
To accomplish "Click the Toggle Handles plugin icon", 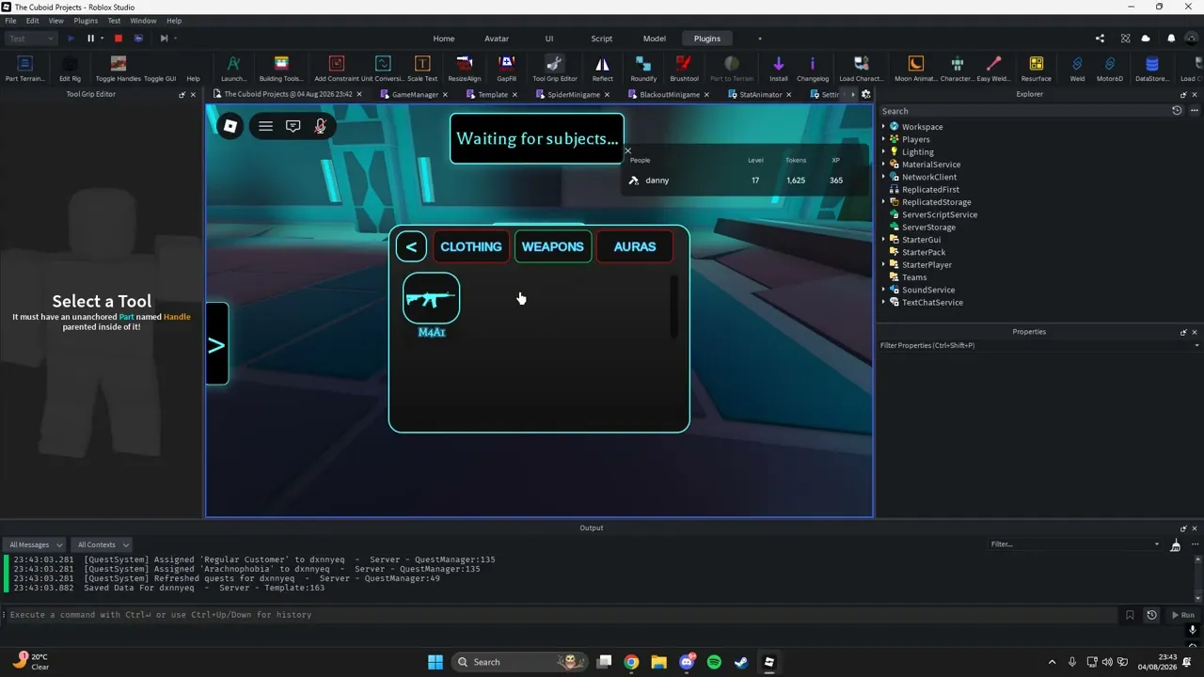I will 118,68.
